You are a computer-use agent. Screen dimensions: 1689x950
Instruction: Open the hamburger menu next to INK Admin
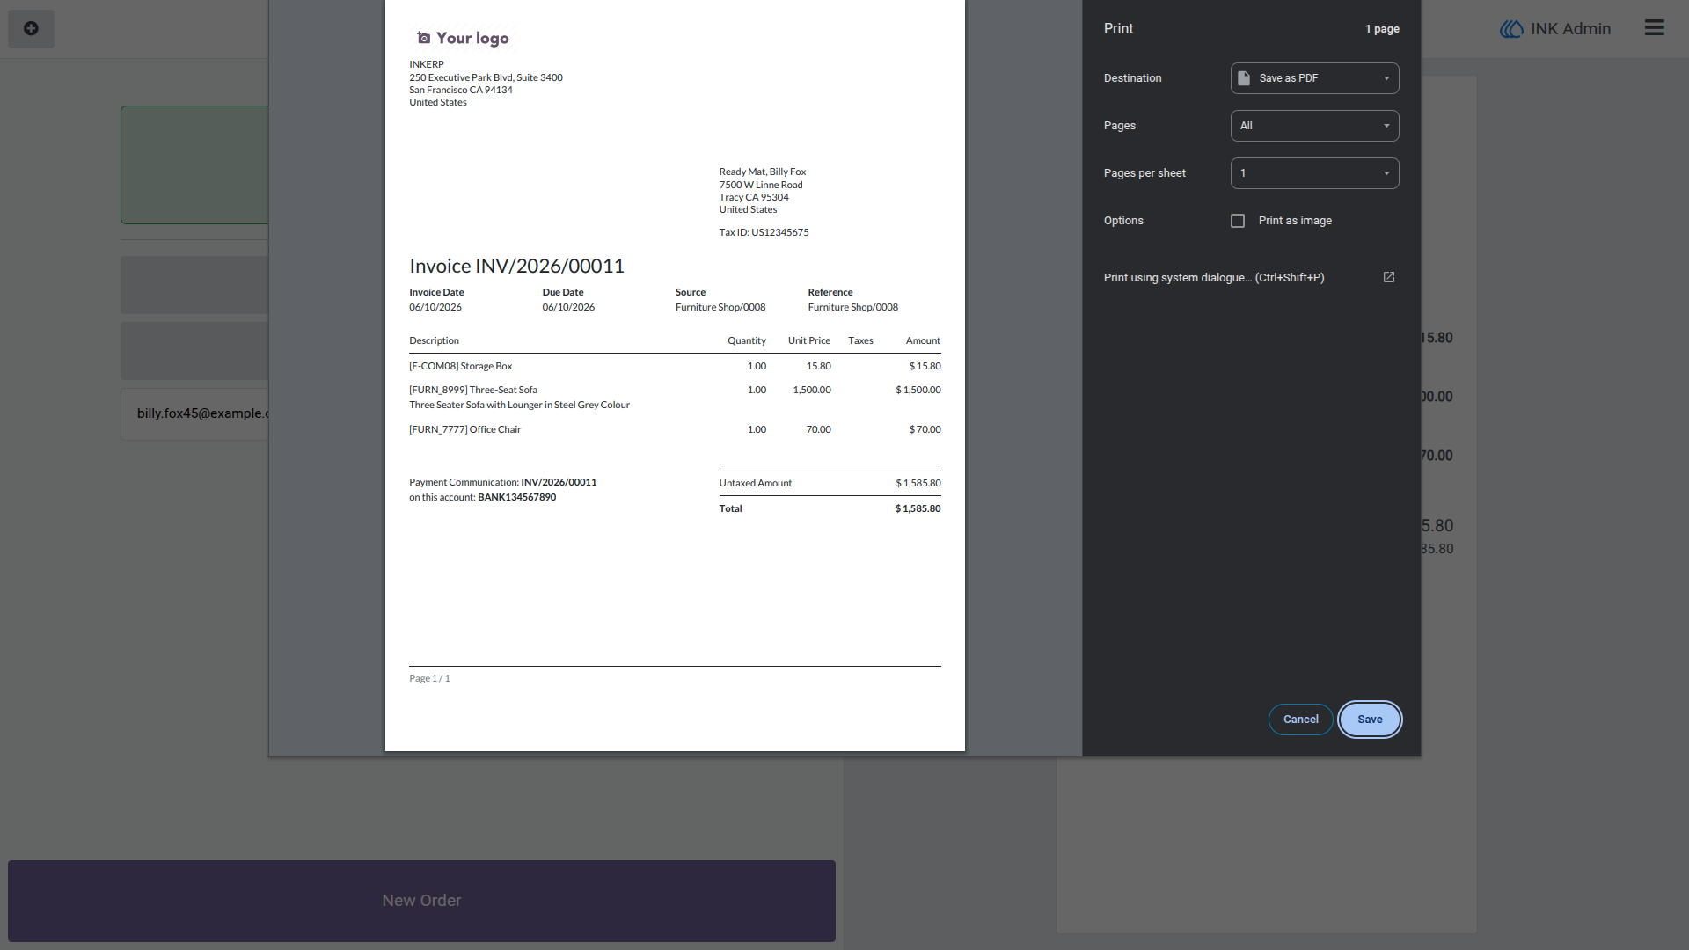[1654, 28]
